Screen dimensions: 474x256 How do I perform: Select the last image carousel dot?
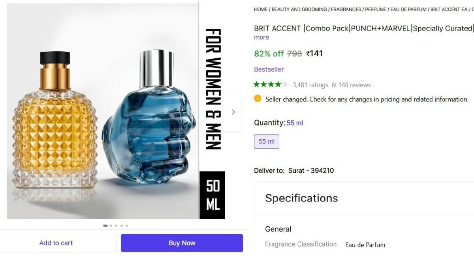coord(127,226)
